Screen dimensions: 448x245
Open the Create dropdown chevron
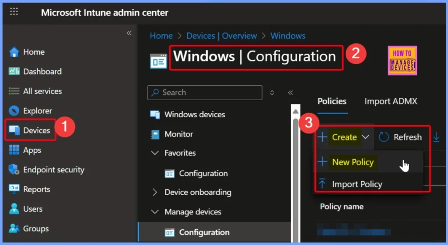365,137
